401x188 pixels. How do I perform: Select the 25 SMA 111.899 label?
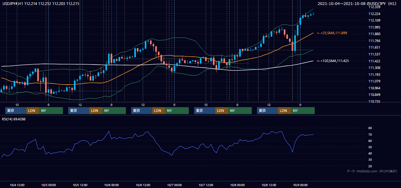point(332,33)
